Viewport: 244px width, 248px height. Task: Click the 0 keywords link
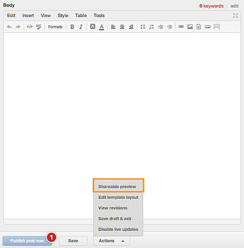[x=211, y=6]
